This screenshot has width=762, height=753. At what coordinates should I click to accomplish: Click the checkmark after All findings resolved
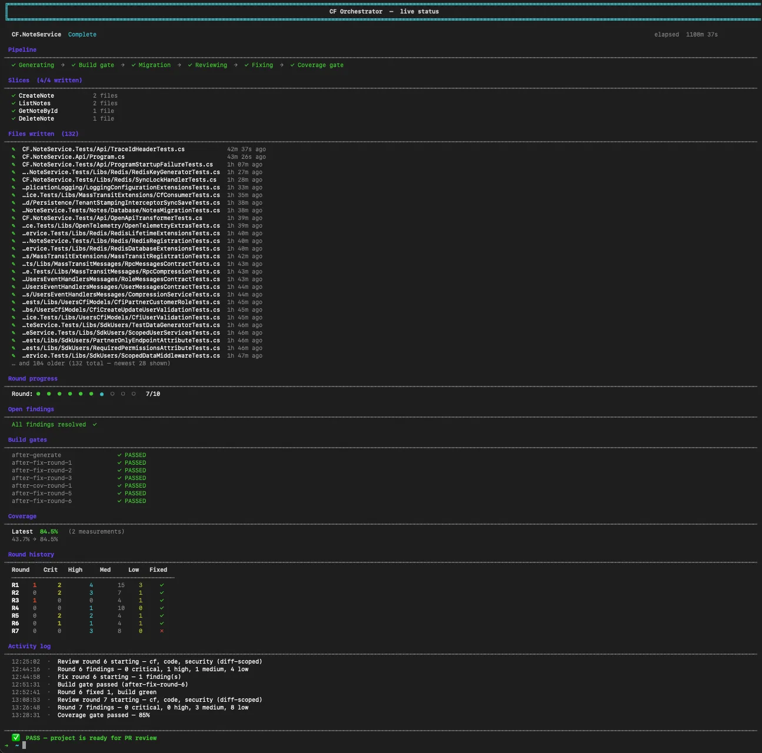coord(95,425)
